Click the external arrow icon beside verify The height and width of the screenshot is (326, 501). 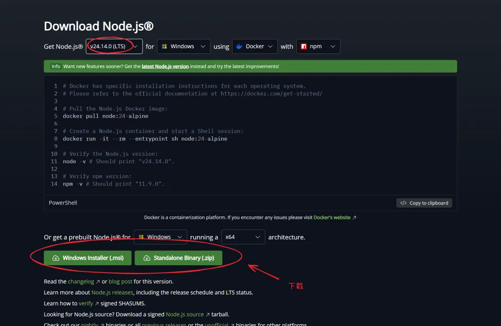tap(96, 304)
